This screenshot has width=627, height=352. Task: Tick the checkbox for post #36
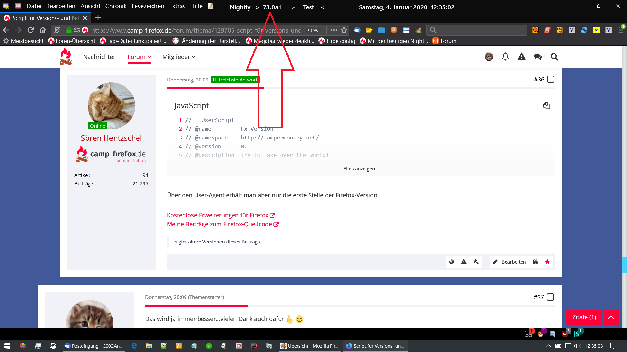(x=551, y=79)
